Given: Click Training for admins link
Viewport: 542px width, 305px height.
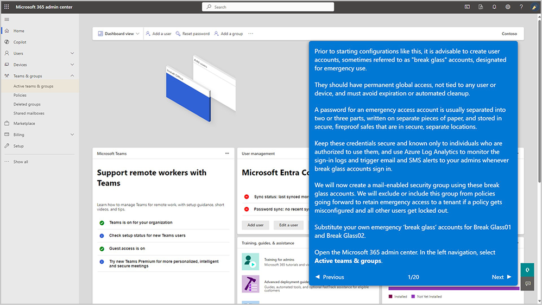Looking at the screenshot, I should pos(279,259).
